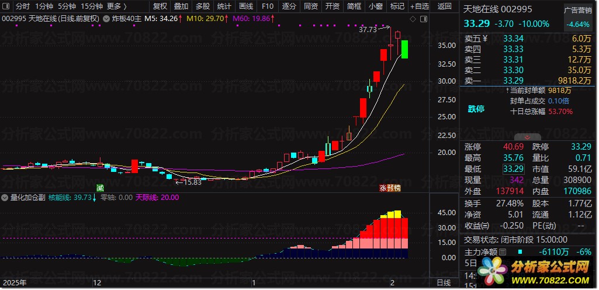The height and width of the screenshot is (290, 599).
Task: Add stock via +自选 button
Action: pos(420,6)
